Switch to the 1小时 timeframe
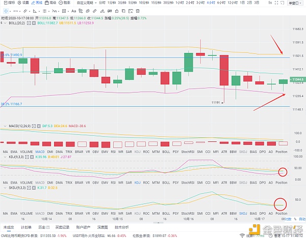 tap(180, 3)
